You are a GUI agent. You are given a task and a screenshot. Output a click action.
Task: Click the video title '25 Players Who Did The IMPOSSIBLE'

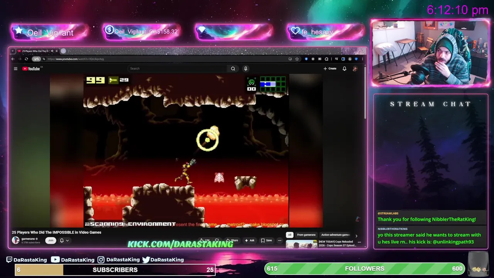[56, 232]
